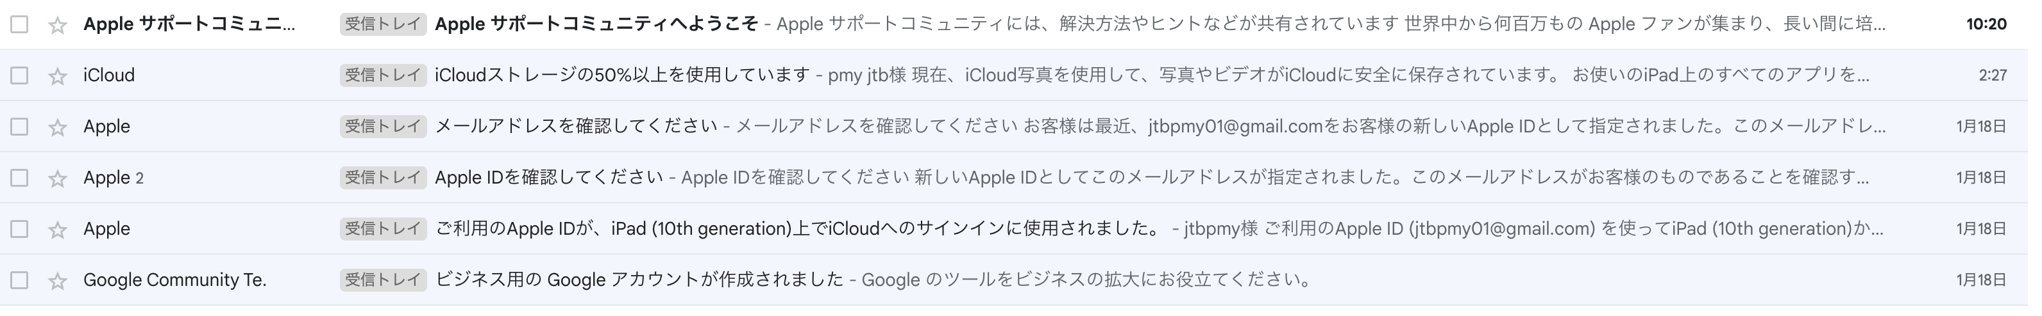Select the Apple サポートコミュニティ email checkbox
Screen dimensions: 2042x316
(x=19, y=24)
